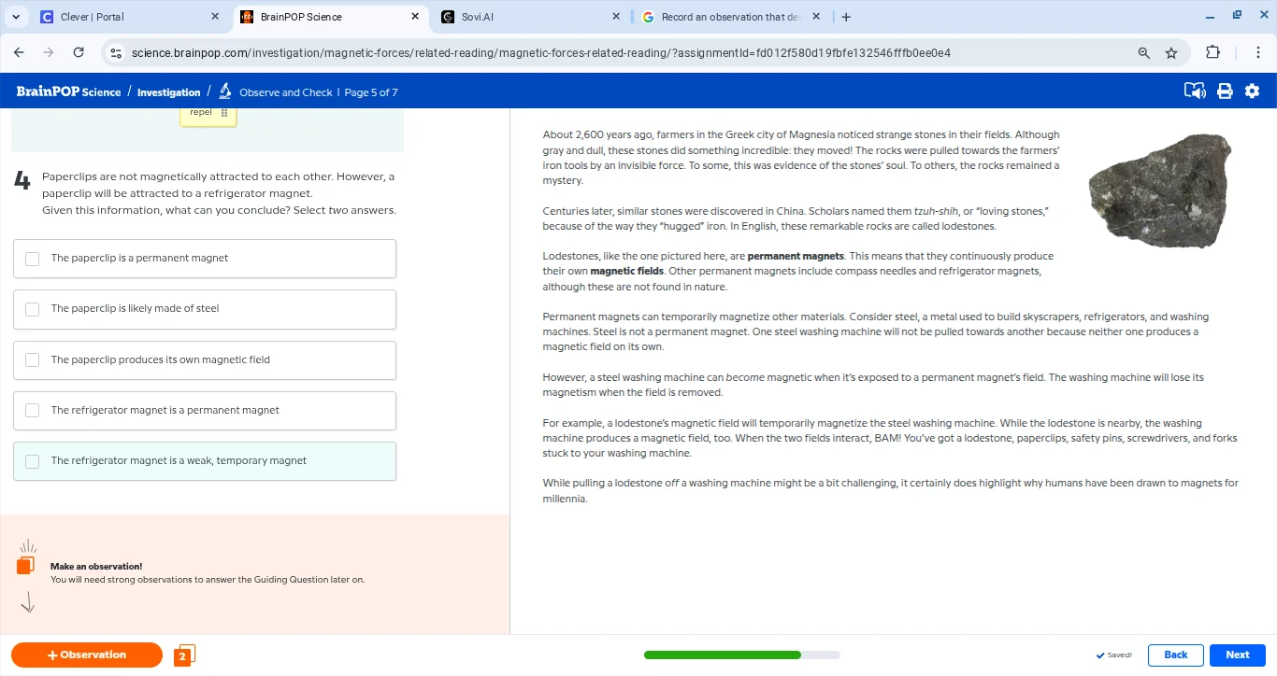Viewport: 1277px width, 676px height.
Task: Reload the page
Action: click(x=79, y=53)
